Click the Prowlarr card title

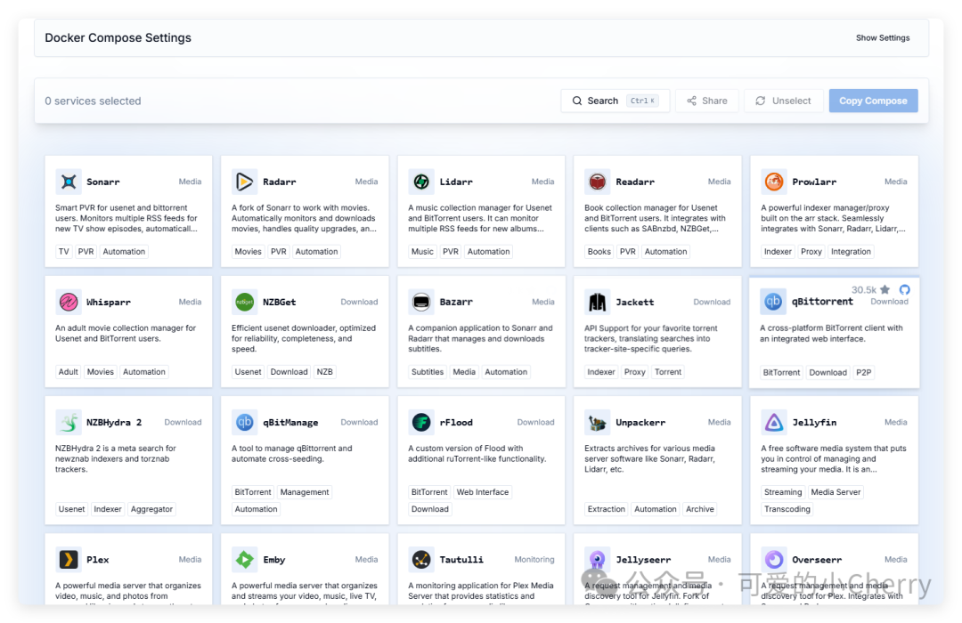pyautogui.click(x=814, y=182)
